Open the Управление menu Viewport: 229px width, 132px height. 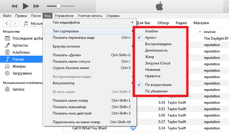64,16
